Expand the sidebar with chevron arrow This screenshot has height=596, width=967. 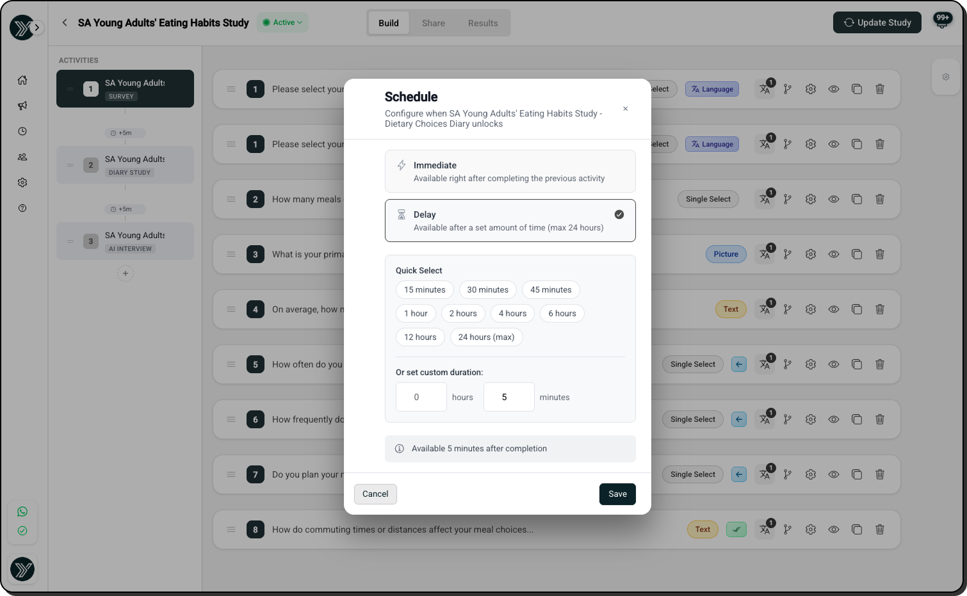tap(37, 28)
